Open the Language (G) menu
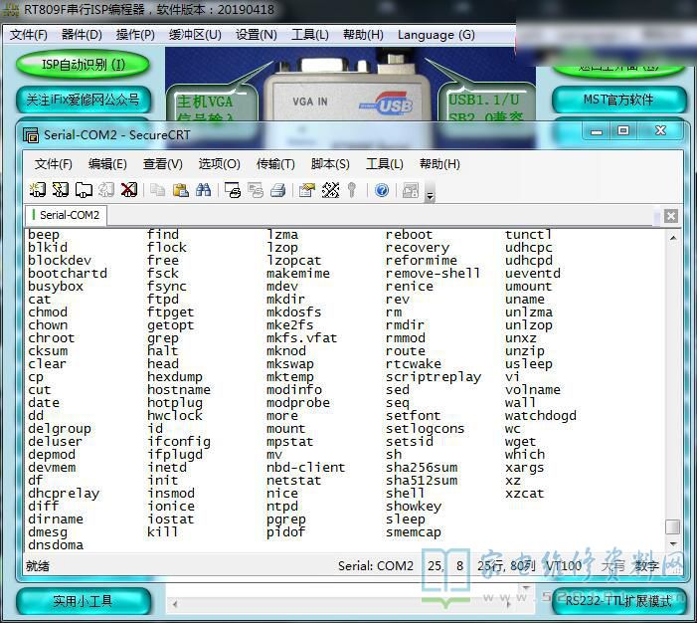This screenshot has height=623, width=697. click(436, 35)
